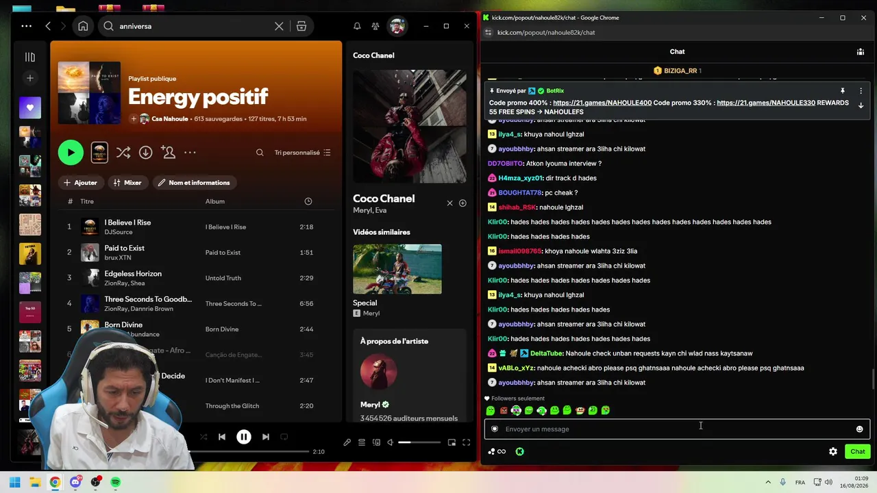Image resolution: width=877 pixels, height=493 pixels.
Task: Open the Special similar video thumbnail
Action: (397, 269)
